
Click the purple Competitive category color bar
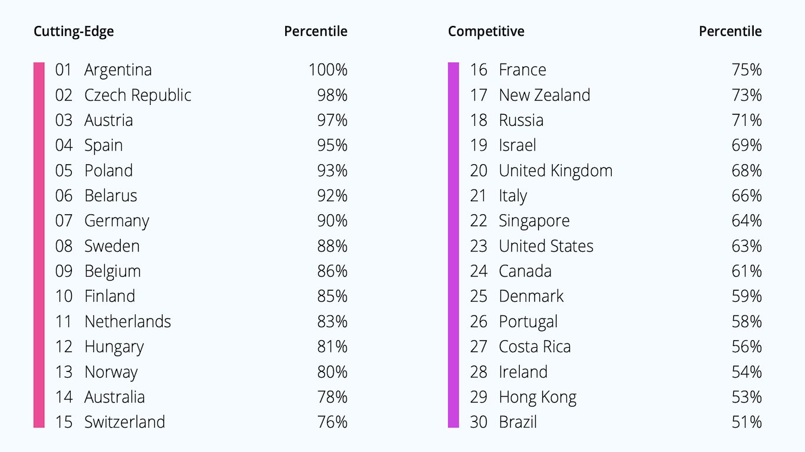click(453, 245)
